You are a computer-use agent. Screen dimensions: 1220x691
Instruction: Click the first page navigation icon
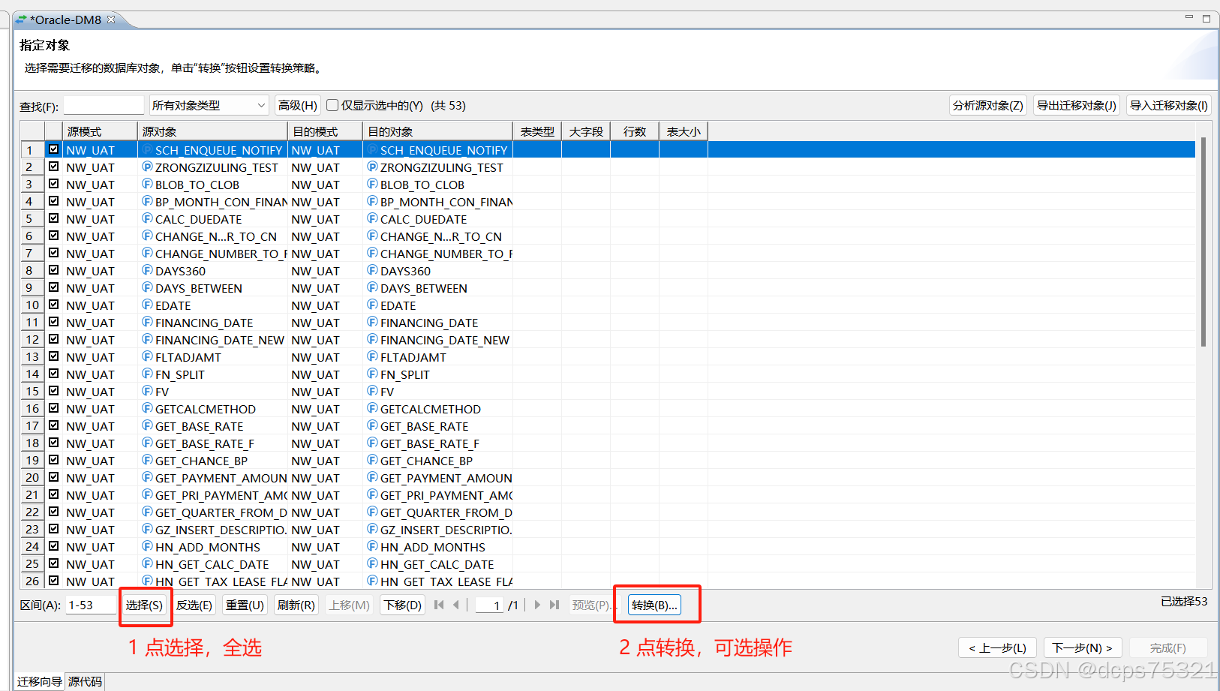click(439, 605)
